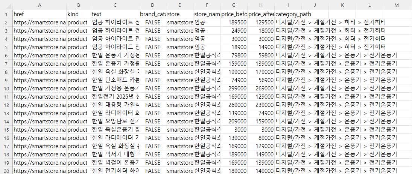The image size is (412, 174).
Task: Select column G header
Action: click(234, 5)
